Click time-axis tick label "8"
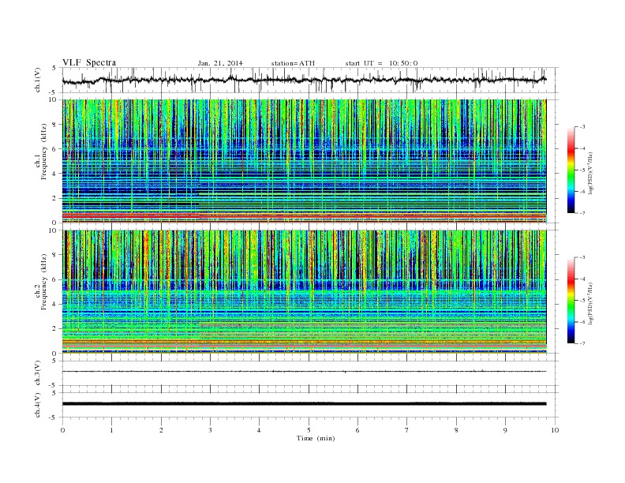Viewport: 625px width, 483px height. pos(456,430)
